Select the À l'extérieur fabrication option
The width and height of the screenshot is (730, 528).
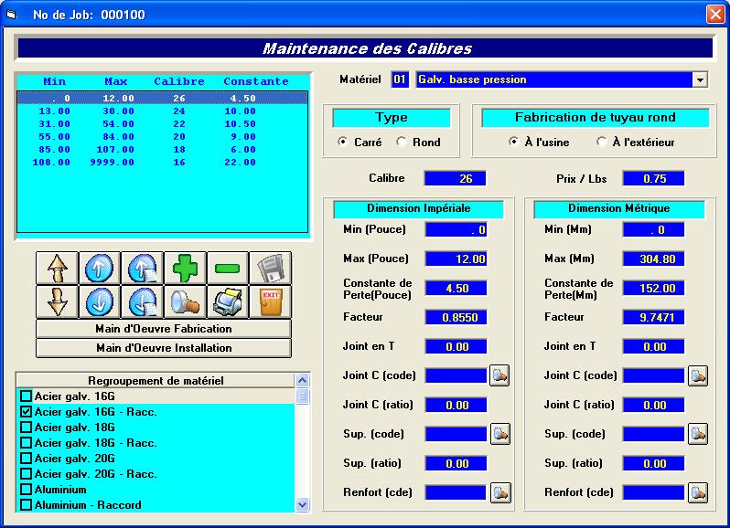(601, 143)
